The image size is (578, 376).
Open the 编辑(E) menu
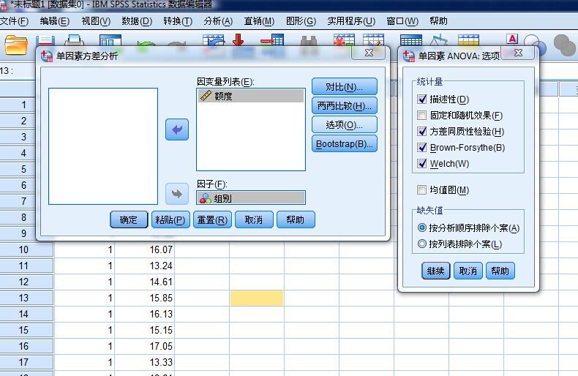pos(55,21)
